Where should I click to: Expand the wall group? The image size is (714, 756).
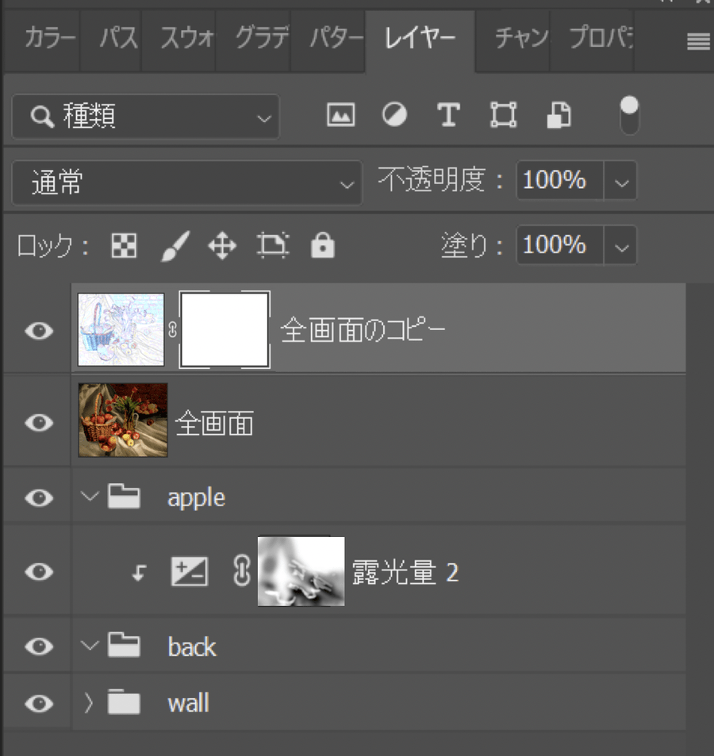point(88,703)
